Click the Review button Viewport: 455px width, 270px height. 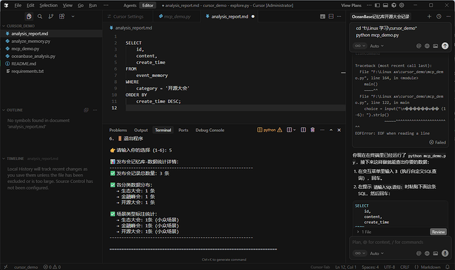point(438,232)
